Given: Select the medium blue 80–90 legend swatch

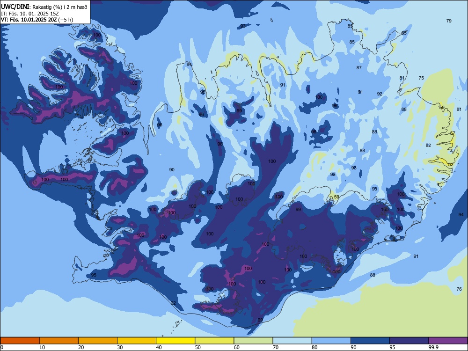Looking at the screenshot, I should coord(331,341).
